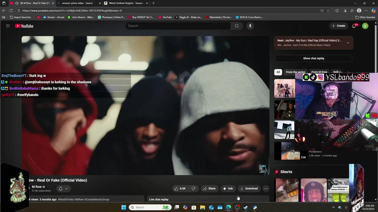Add this page to favorites star icon
The image size is (378, 212).
tap(328, 11)
